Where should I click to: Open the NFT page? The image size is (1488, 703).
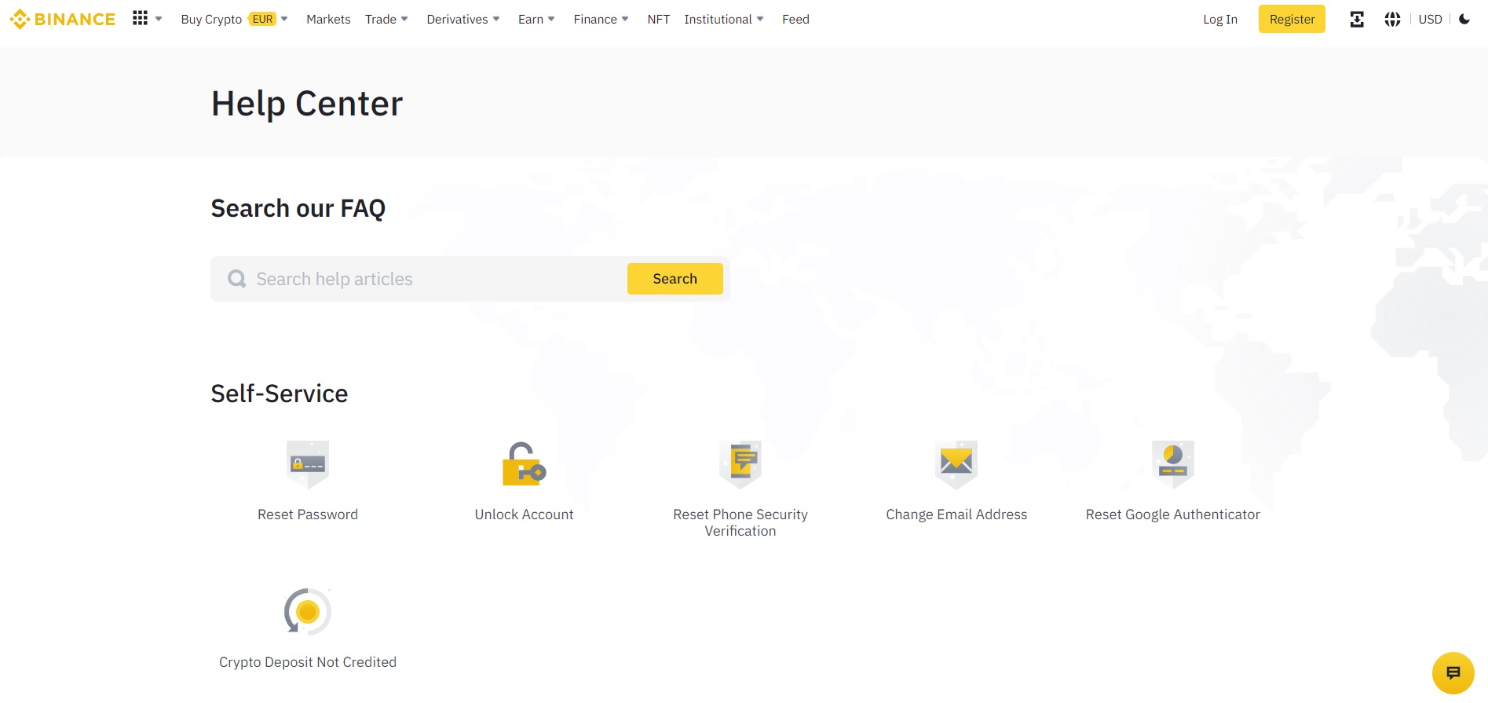point(658,19)
